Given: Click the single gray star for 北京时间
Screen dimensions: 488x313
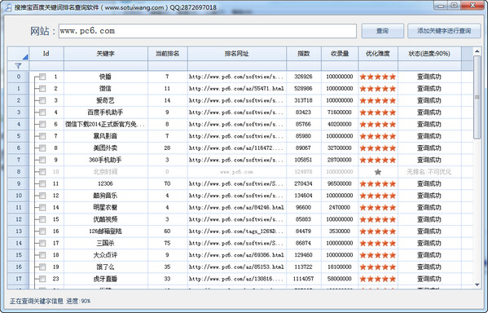Looking at the screenshot, I should (x=377, y=172).
